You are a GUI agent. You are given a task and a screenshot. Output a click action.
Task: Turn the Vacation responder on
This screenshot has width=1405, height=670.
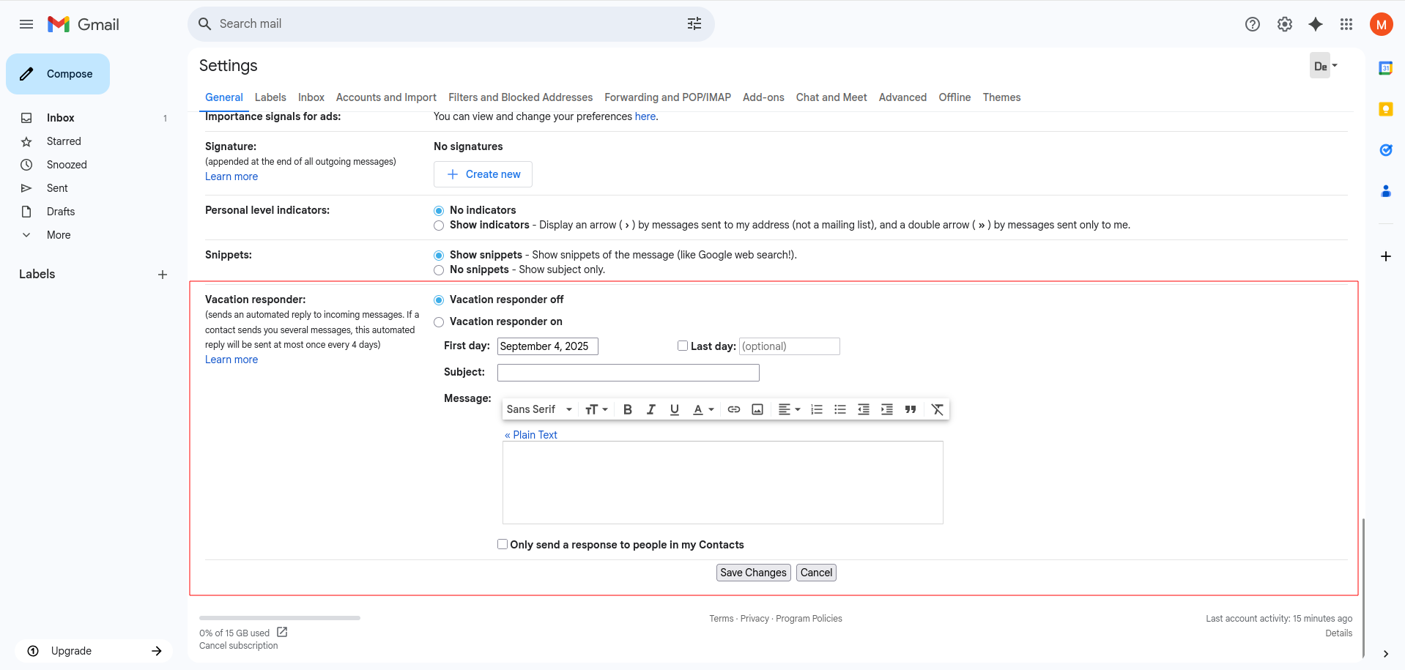coord(438,322)
